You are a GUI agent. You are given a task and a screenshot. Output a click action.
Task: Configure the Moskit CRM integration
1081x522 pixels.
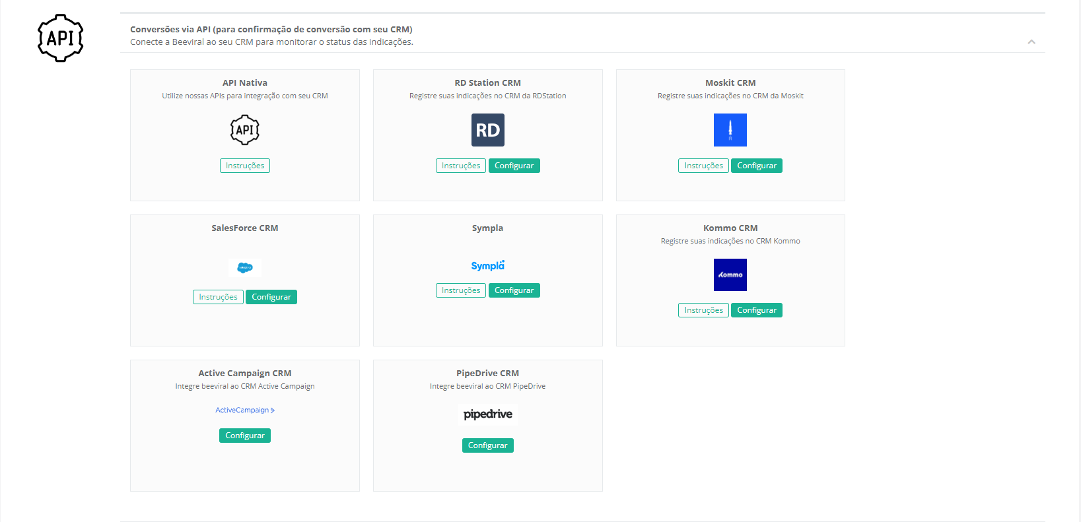point(757,166)
